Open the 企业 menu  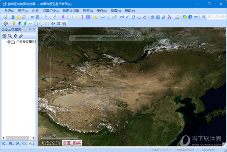pos(35,11)
